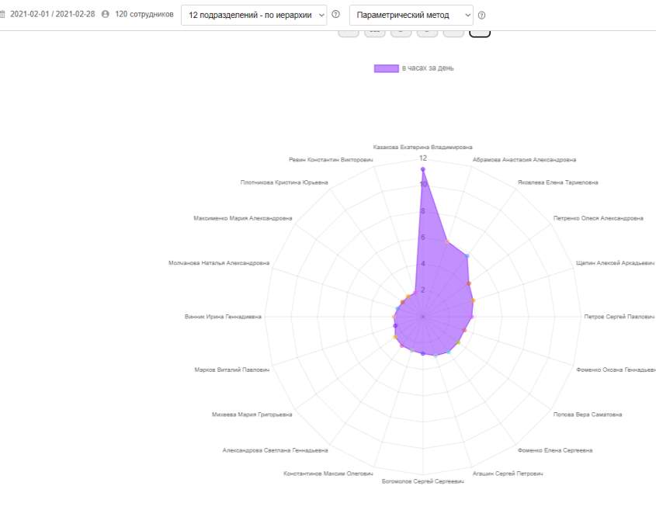Click the Щапин Алексей orange data point
This screenshot has width=656, height=531.
[473, 300]
